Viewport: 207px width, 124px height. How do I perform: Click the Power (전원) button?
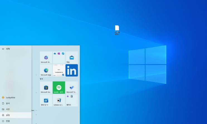click(x=16, y=121)
